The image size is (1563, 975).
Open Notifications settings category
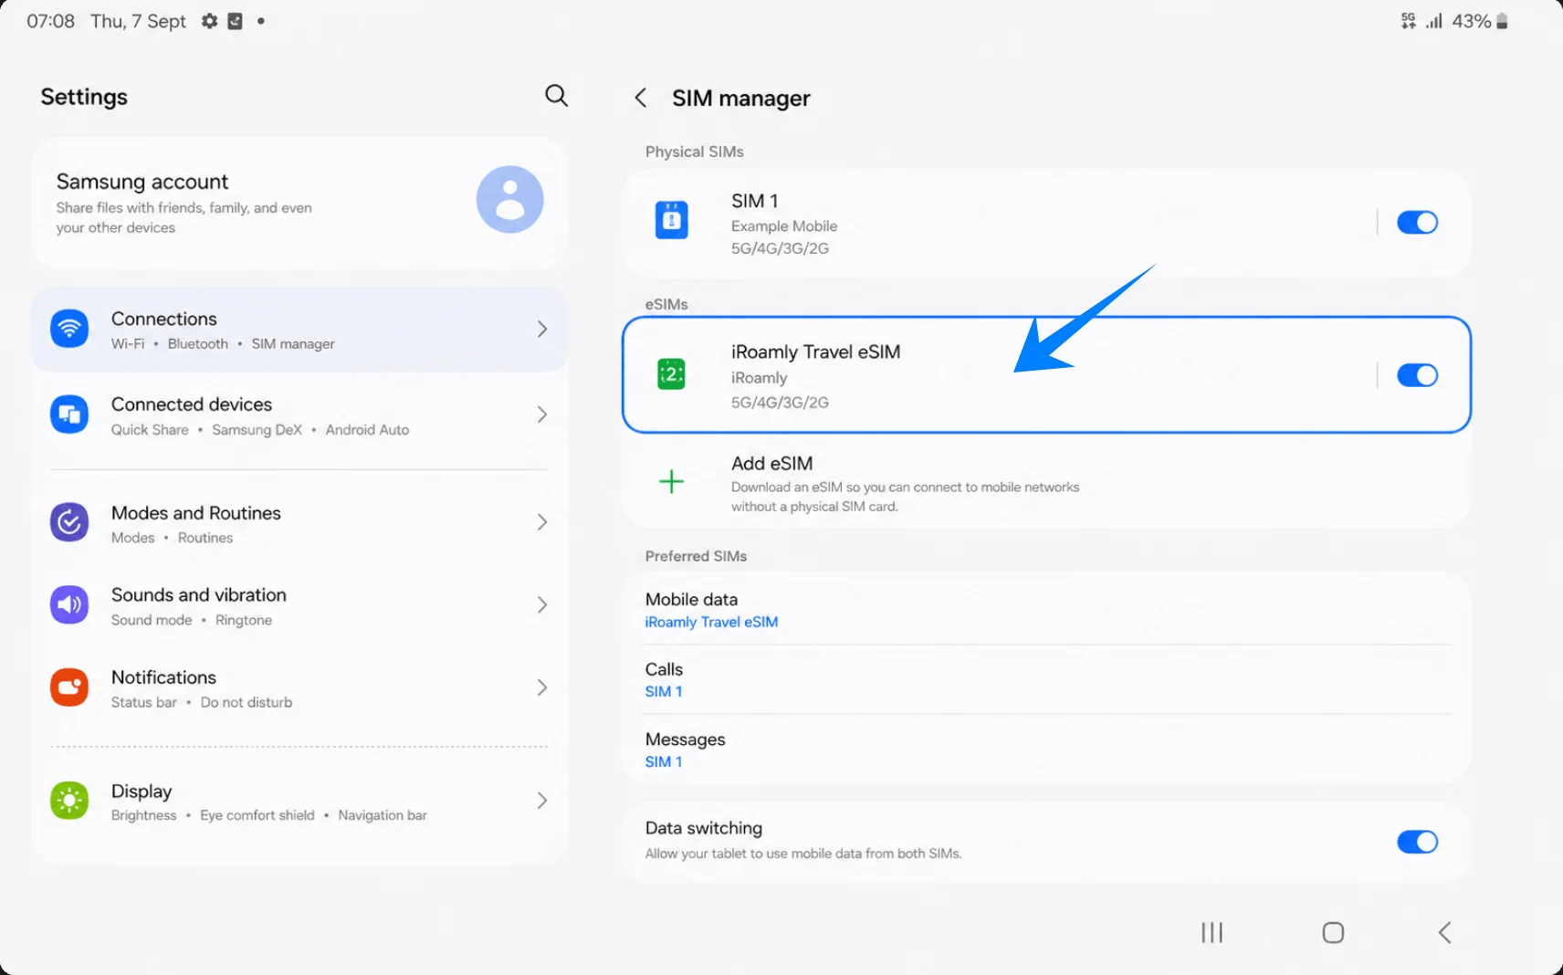click(x=299, y=688)
